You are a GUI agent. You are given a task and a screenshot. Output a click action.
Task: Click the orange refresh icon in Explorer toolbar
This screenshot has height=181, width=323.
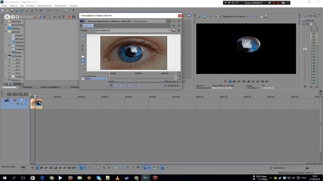[x=69, y=17]
